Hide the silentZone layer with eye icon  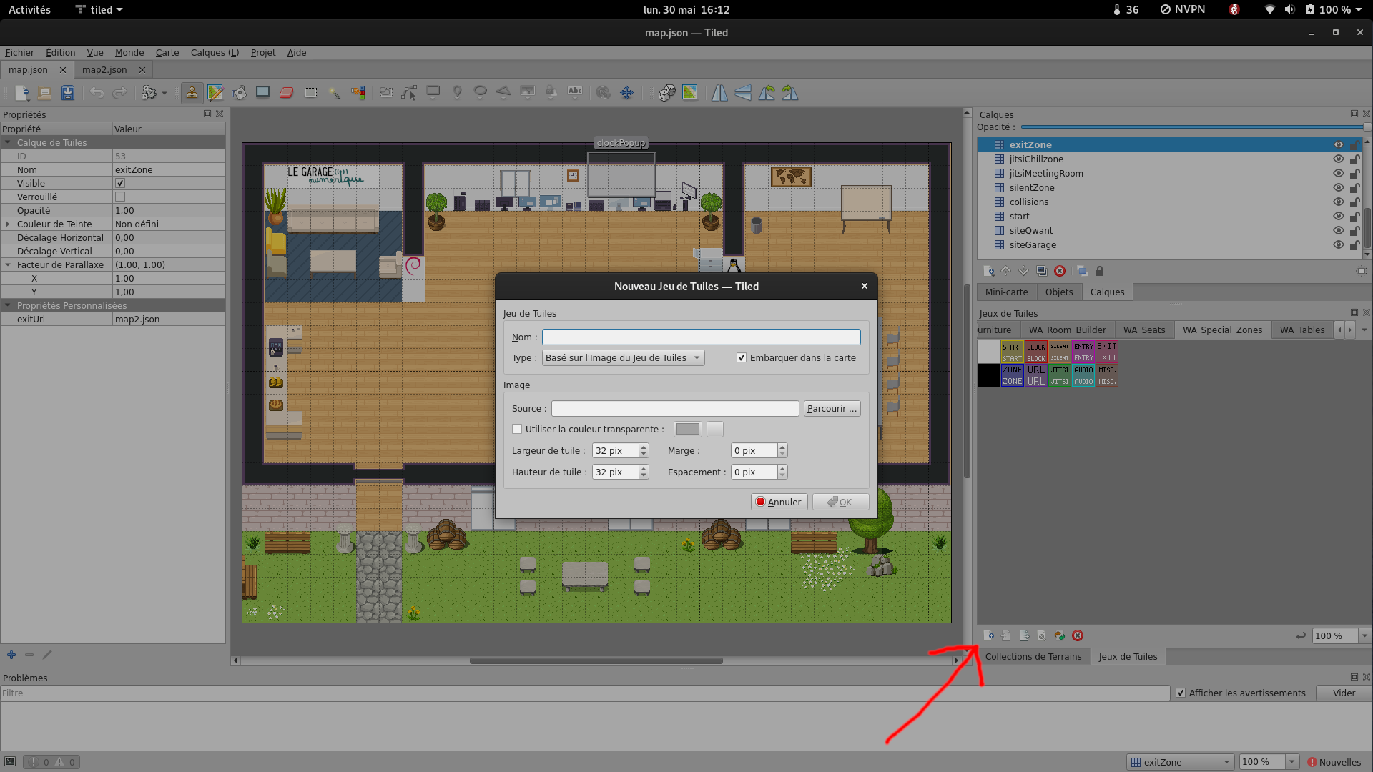(x=1338, y=187)
